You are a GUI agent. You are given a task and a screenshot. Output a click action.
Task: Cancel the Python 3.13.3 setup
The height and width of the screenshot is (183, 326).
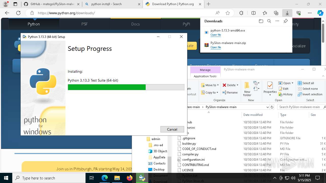172,129
